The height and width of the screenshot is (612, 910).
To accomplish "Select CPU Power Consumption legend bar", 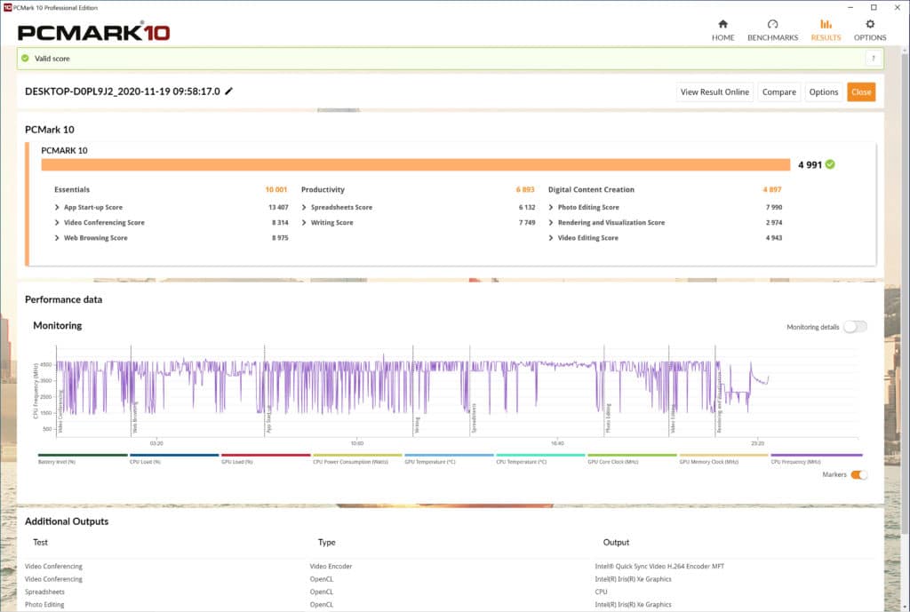I will [x=357, y=456].
